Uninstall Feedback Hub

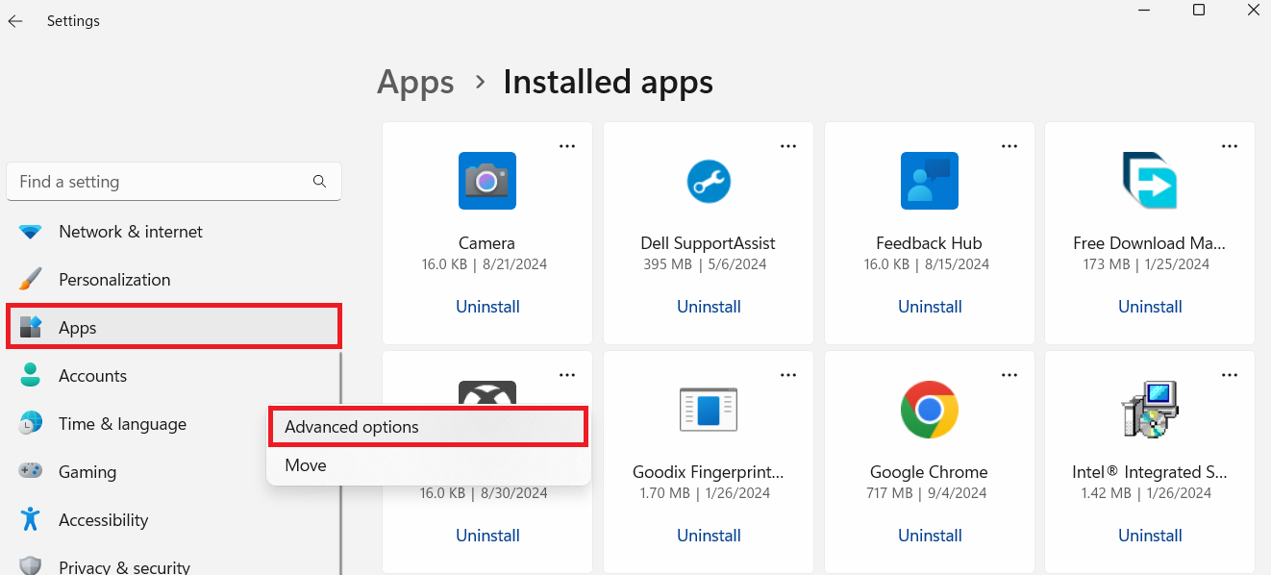(x=930, y=307)
